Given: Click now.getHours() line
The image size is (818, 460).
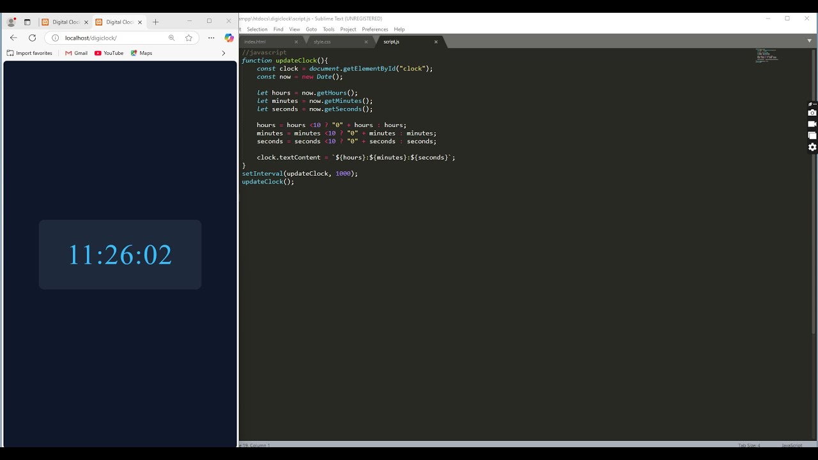Looking at the screenshot, I should click(x=307, y=93).
